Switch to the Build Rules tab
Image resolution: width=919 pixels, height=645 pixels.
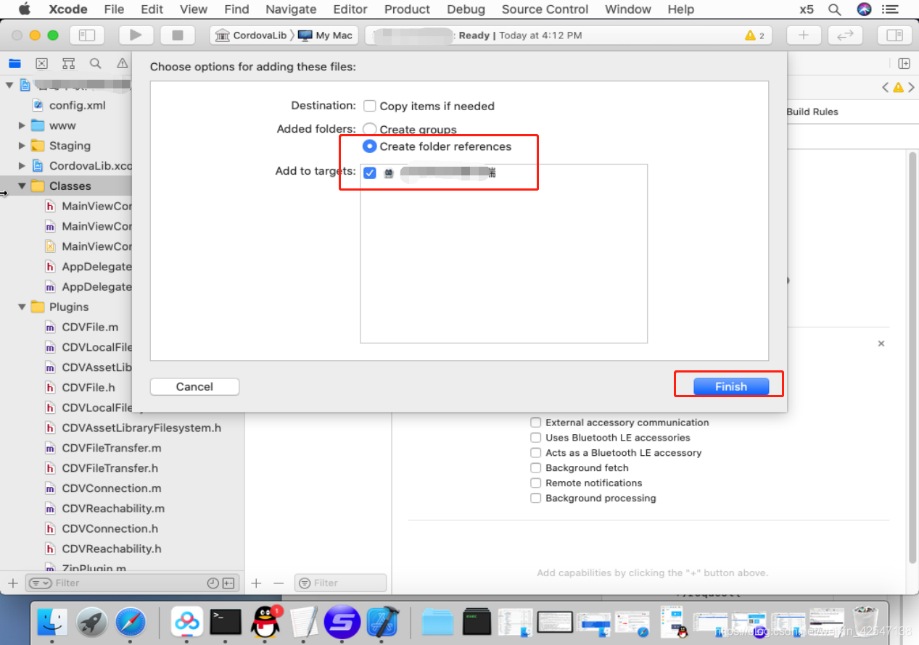click(812, 112)
